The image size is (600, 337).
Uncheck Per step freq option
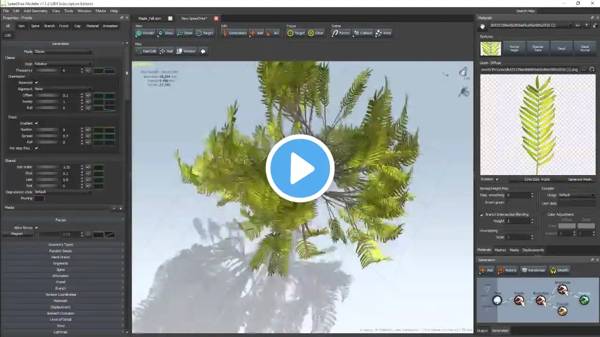36,148
